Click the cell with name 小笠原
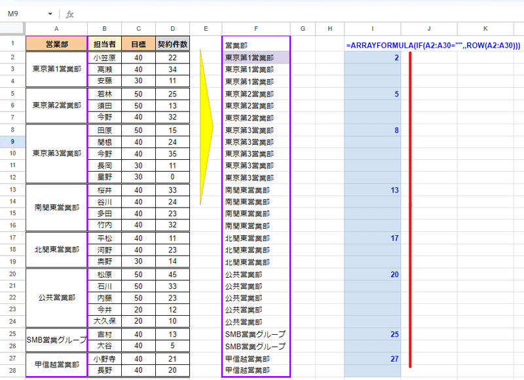Image resolution: width=524 pixels, height=380 pixels. click(x=105, y=58)
